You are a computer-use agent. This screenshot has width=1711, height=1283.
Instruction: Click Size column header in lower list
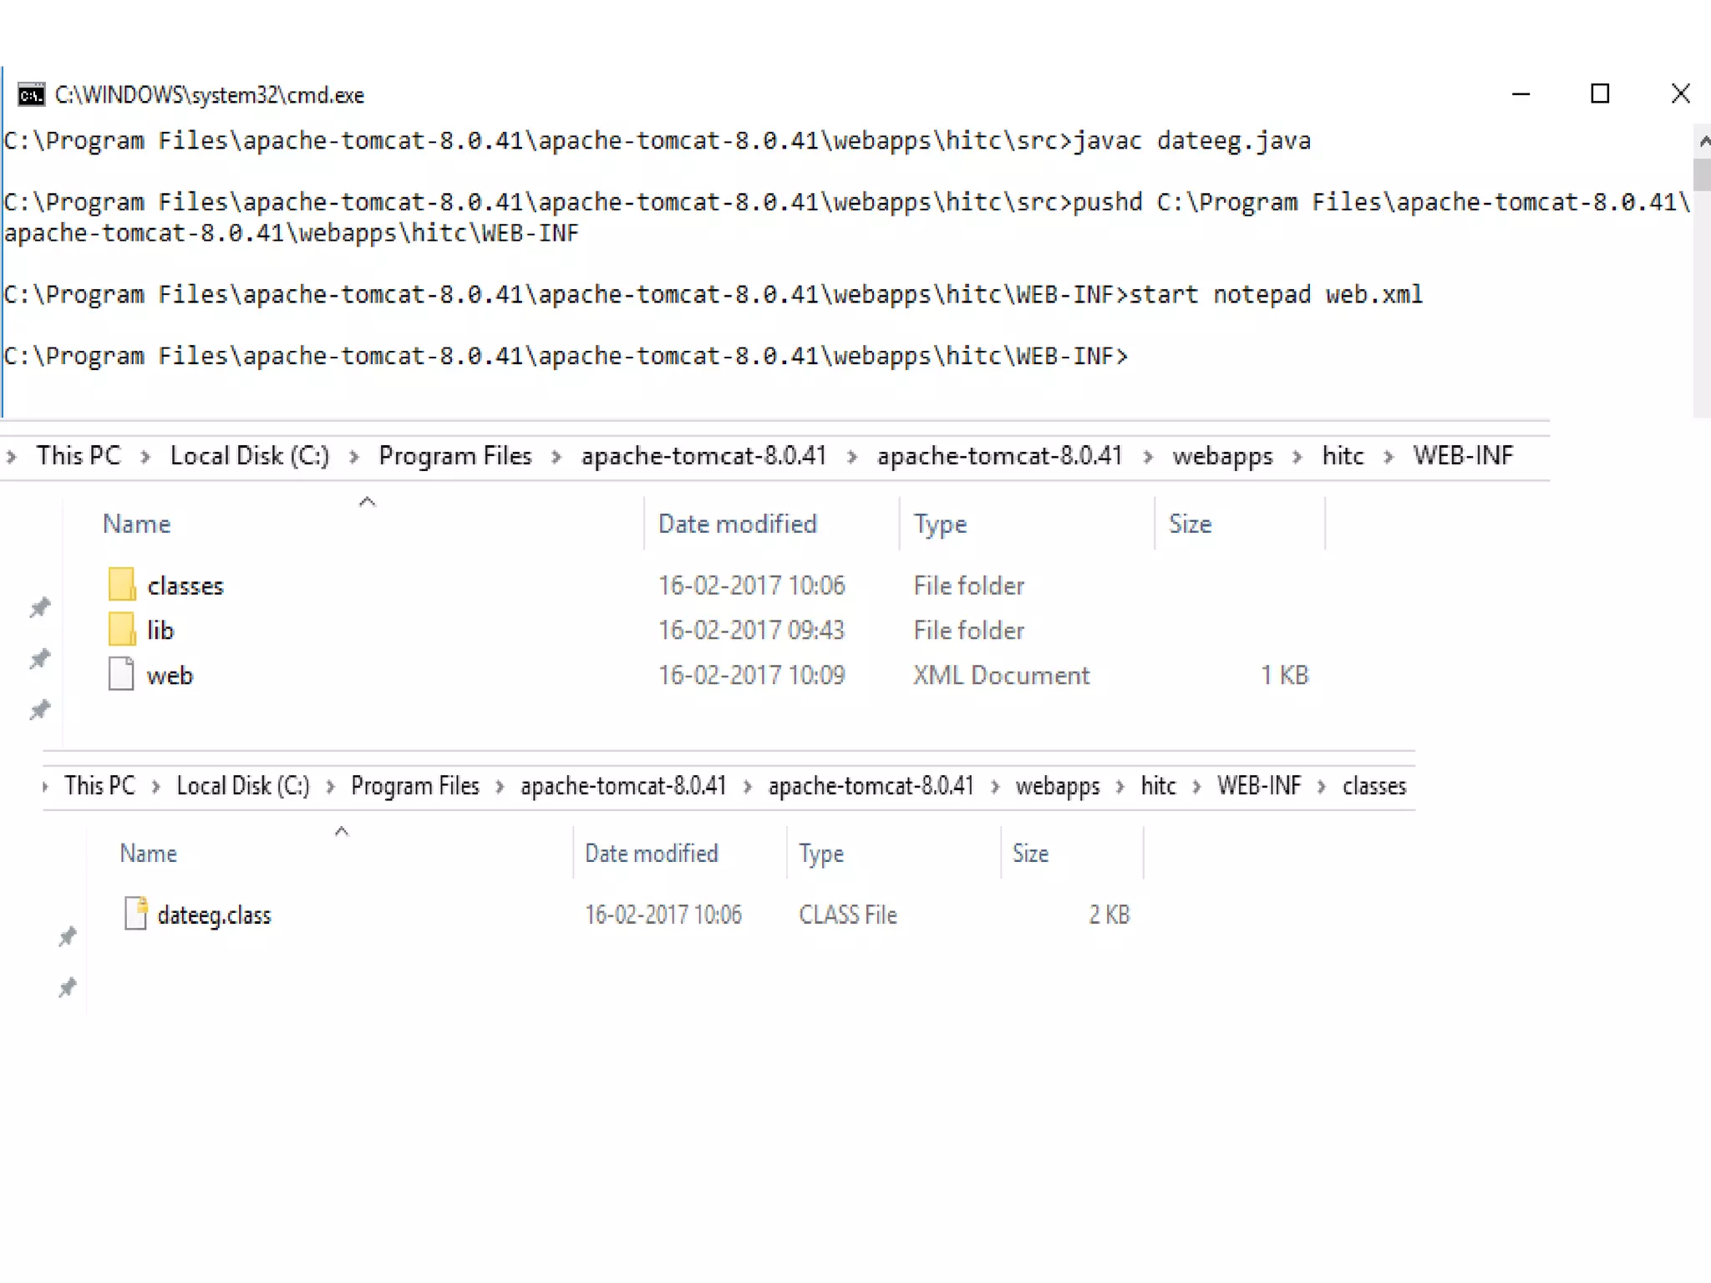(x=1030, y=854)
